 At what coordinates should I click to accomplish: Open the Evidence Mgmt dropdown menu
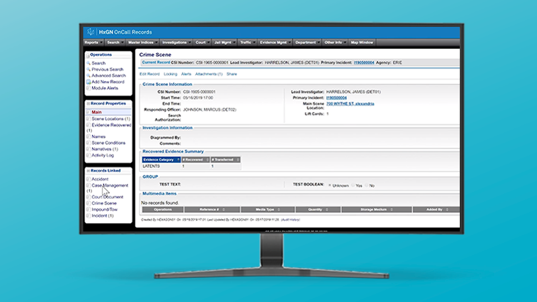tap(275, 42)
